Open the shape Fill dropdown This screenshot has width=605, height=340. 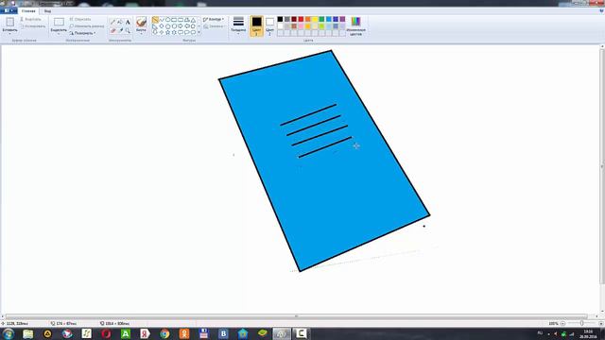click(x=214, y=26)
